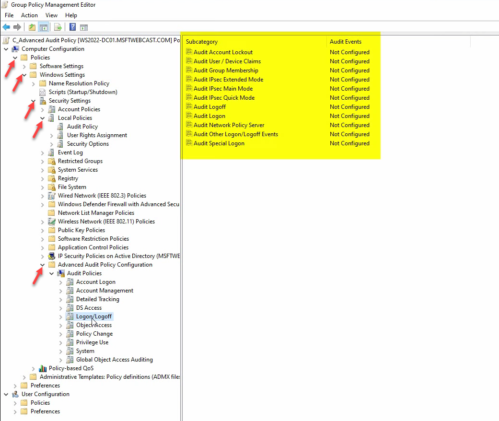Click the Help toolbar icon
Viewport: 499px width, 421px height.
click(x=72, y=27)
